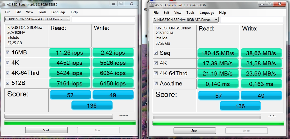Click the grey progress bar in left window
The height and width of the screenshot is (139, 290).
[x=58, y=116]
